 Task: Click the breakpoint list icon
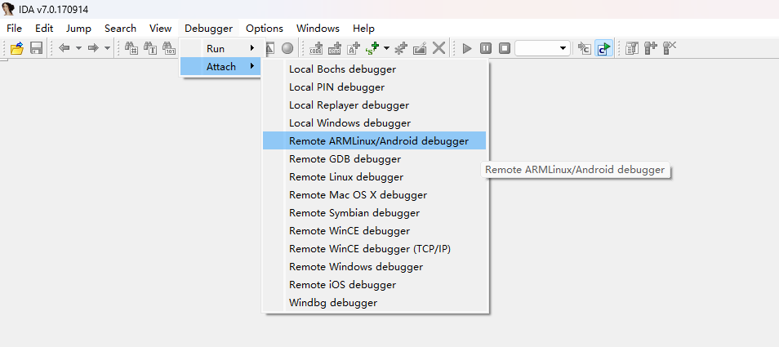(632, 48)
